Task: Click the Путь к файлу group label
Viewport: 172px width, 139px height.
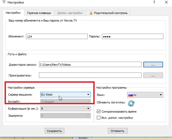Action: tap(17, 54)
